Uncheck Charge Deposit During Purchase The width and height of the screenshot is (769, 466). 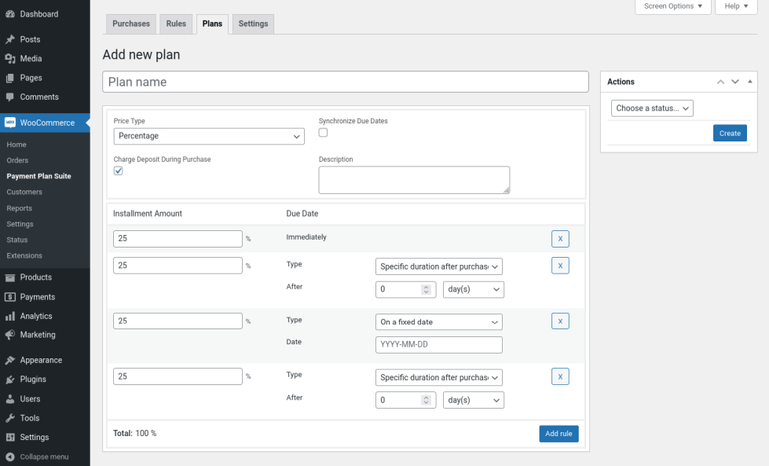[119, 171]
